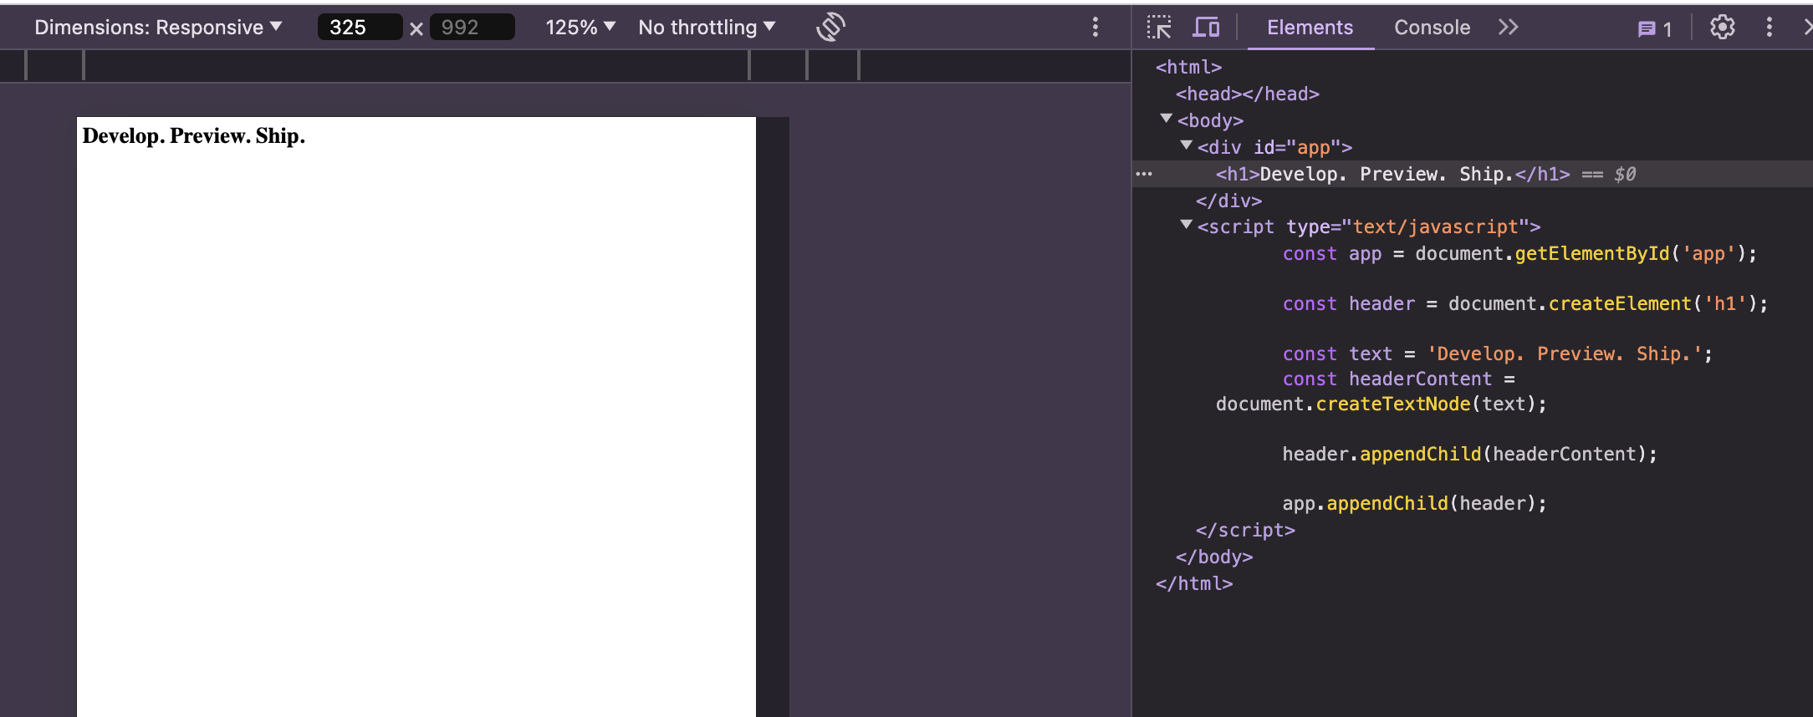The width and height of the screenshot is (1813, 717).
Task: Toggle the device toolbar icon
Action: pyautogui.click(x=1205, y=28)
